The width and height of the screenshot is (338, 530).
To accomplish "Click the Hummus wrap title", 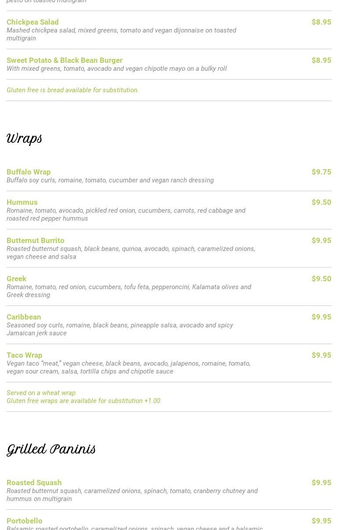I will (x=22, y=202).
